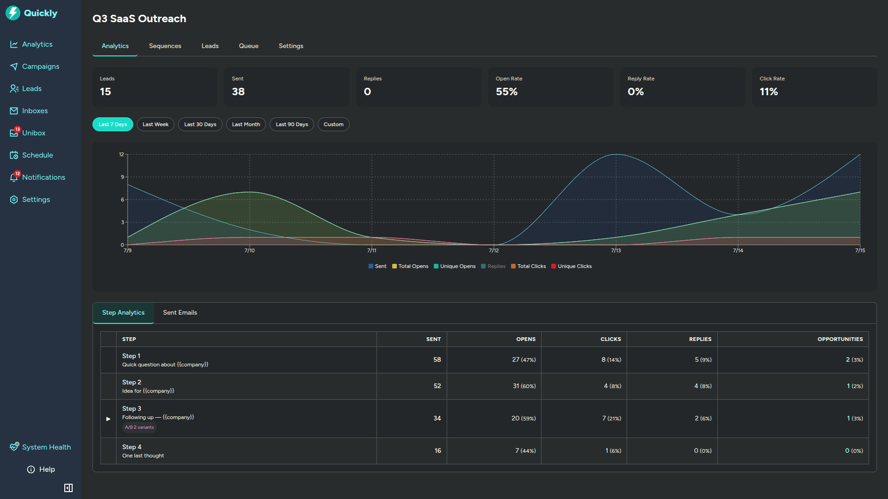Toggle Unique Opens legend entry

pos(455,266)
